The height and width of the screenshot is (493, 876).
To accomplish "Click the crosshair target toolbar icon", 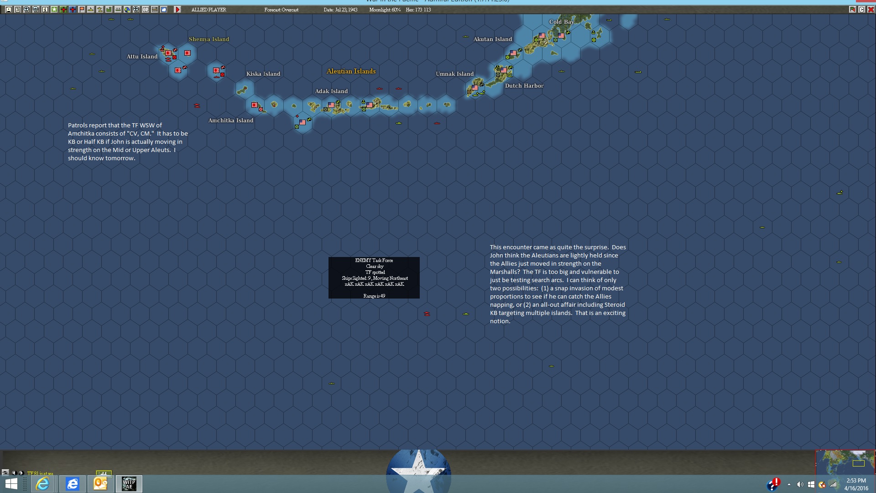I will (136, 10).
